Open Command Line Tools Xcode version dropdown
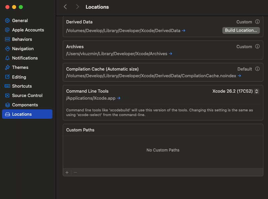The image size is (268, 199). click(236, 91)
